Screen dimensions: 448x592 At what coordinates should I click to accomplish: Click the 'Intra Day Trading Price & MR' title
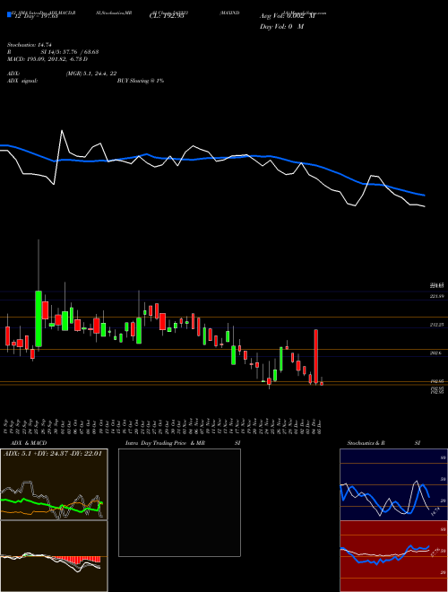coord(165,443)
